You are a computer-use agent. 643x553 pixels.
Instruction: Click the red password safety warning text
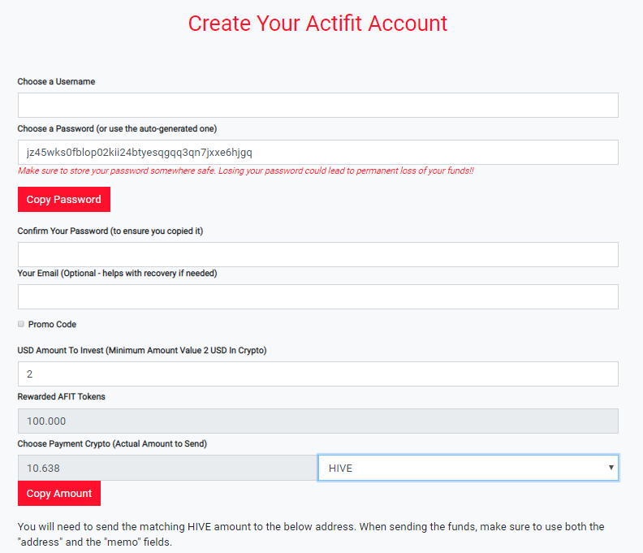(x=246, y=171)
